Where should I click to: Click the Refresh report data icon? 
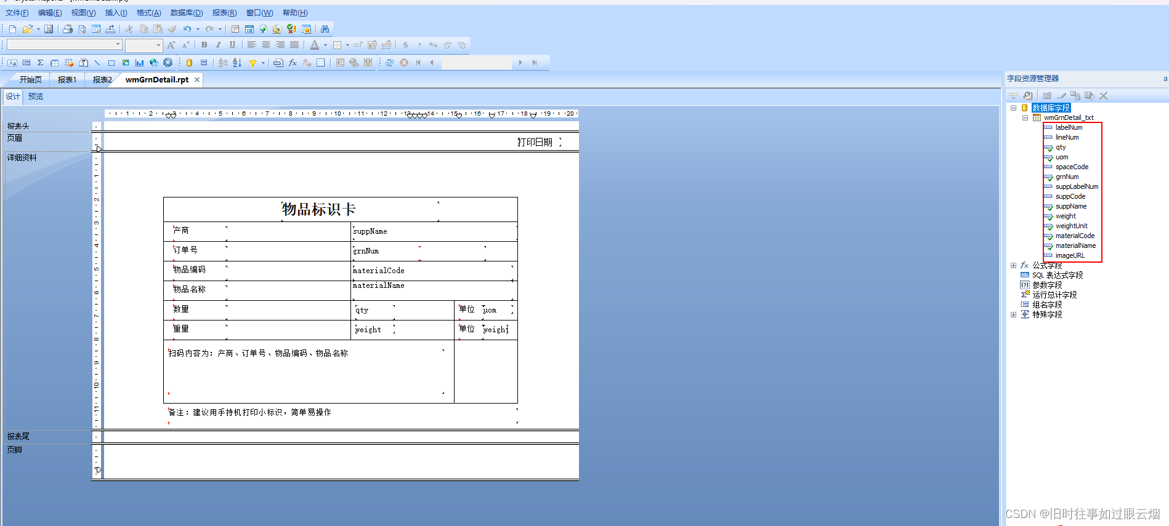(390, 63)
